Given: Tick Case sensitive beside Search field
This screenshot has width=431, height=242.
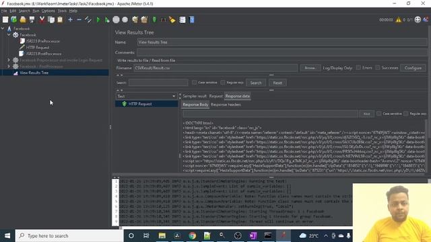Looking at the screenshot, I should coord(195,82).
